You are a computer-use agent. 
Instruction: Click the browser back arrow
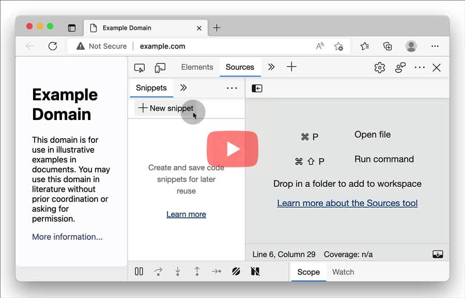click(x=30, y=46)
